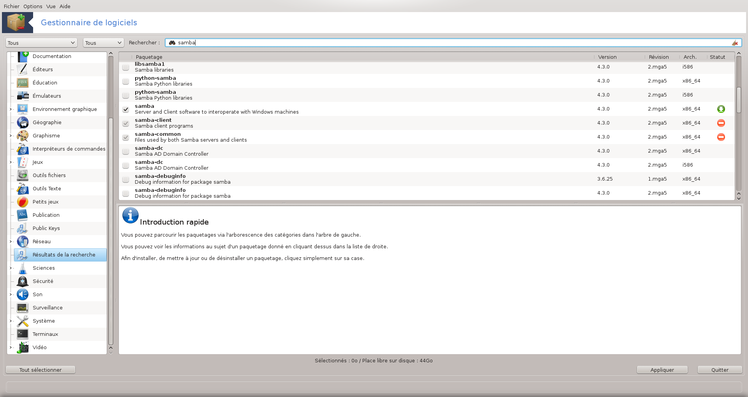Expand the Système category
748x397 pixels.
[11, 321]
